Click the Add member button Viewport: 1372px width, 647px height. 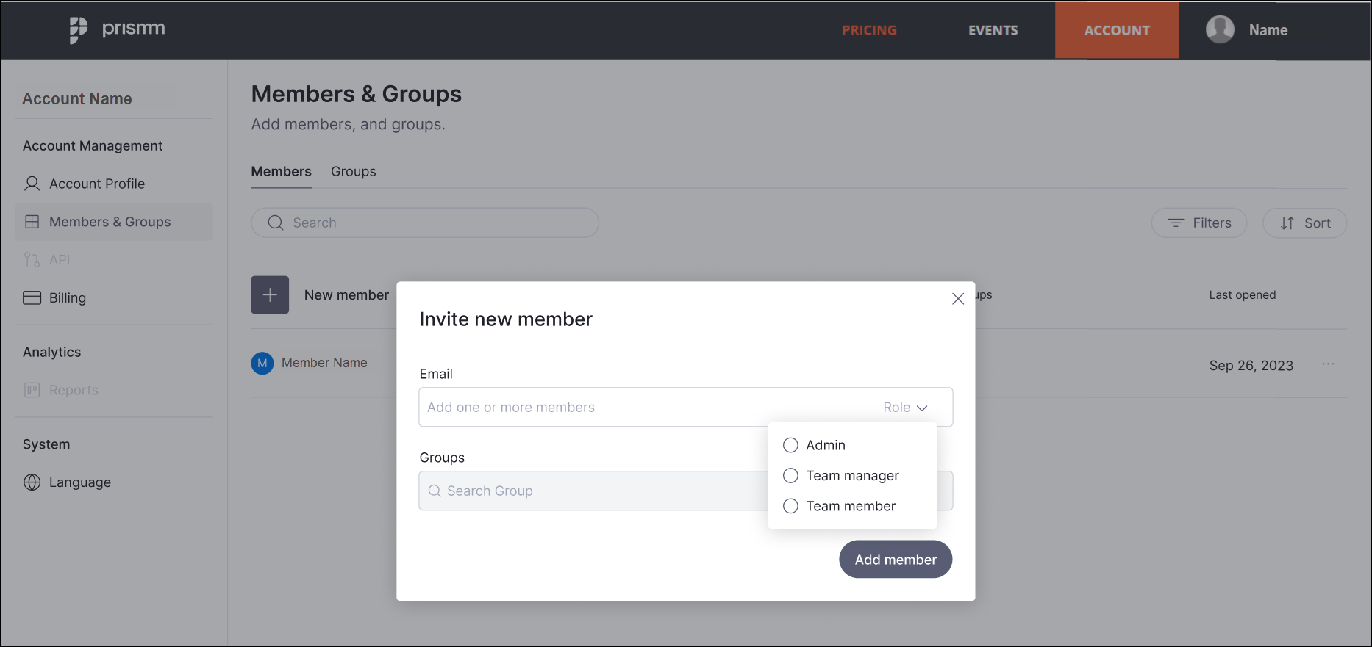click(896, 560)
